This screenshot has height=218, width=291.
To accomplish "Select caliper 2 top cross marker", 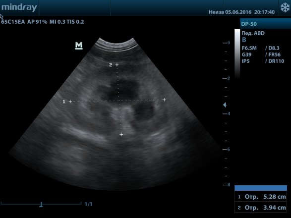I will coord(117,65).
